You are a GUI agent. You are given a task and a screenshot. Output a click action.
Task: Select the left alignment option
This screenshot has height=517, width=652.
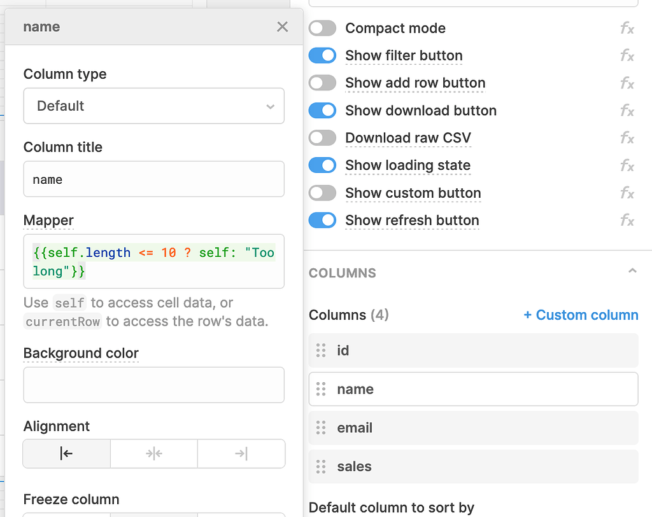(66, 453)
